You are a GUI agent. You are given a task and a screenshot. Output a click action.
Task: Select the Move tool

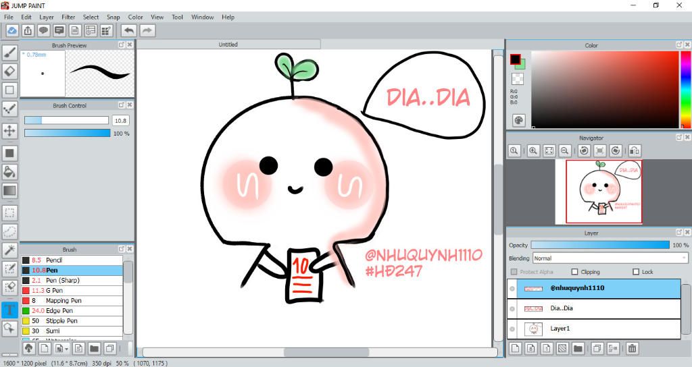(9, 131)
